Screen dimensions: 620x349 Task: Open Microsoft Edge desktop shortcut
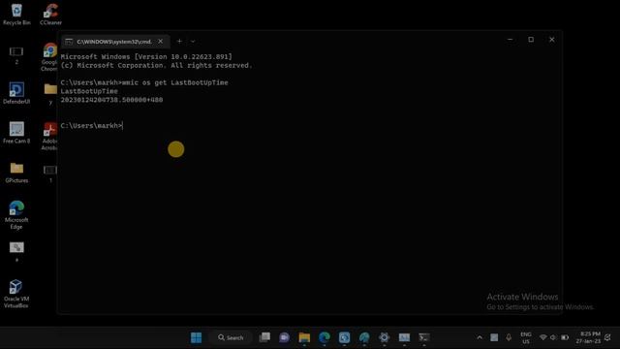coord(16,215)
